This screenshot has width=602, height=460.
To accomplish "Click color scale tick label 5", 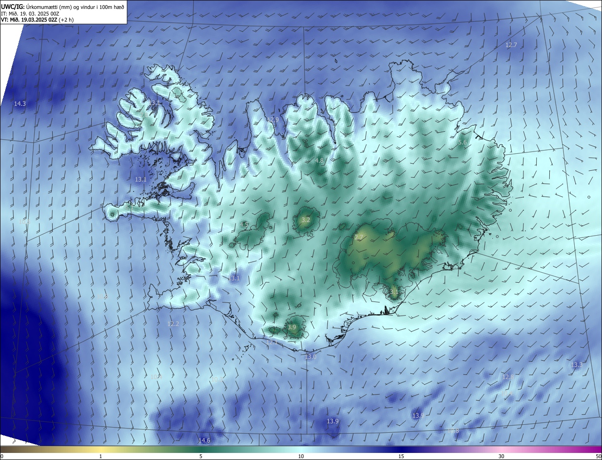I will [201, 456].
